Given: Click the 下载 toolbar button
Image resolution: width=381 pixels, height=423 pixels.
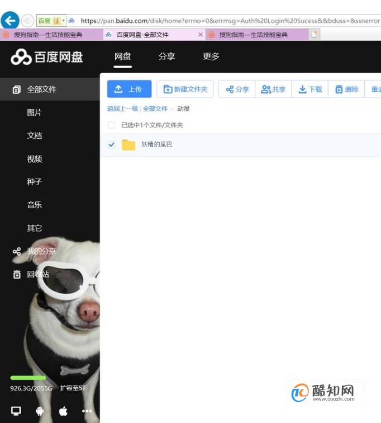Looking at the screenshot, I should point(310,90).
